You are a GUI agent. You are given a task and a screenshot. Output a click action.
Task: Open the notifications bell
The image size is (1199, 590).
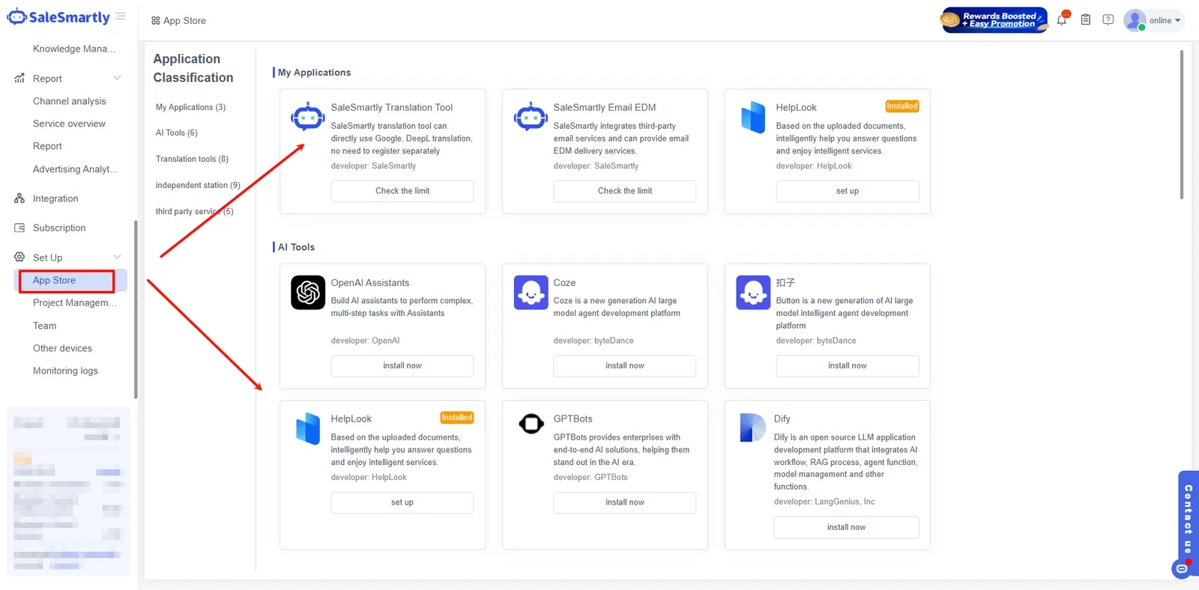pos(1062,20)
